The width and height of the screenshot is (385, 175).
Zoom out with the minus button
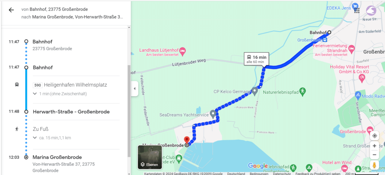(x=374, y=155)
